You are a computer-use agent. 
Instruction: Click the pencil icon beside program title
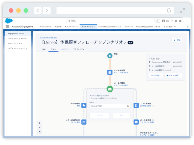125,43
